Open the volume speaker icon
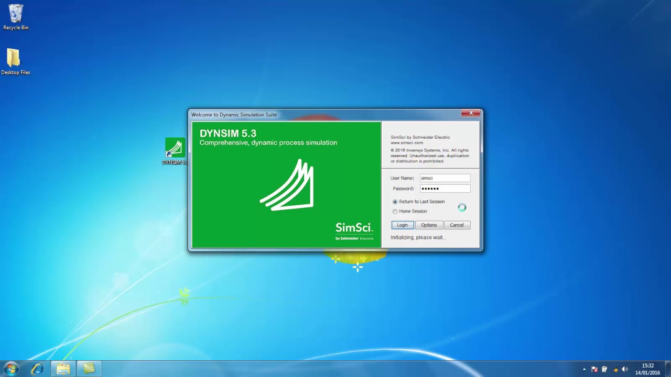Screen dimensions: 671x377 click(x=624, y=369)
